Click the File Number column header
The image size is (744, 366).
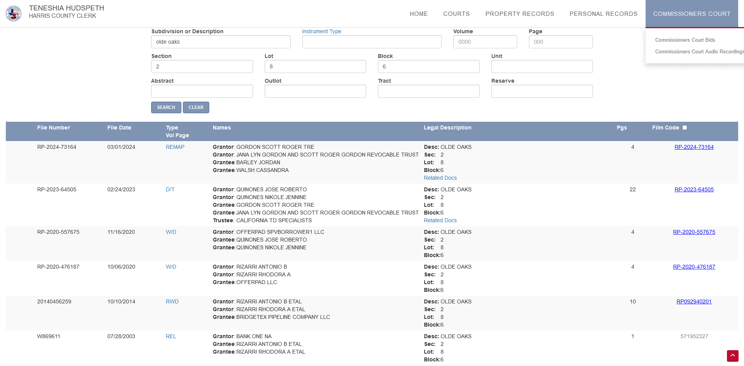coord(53,128)
